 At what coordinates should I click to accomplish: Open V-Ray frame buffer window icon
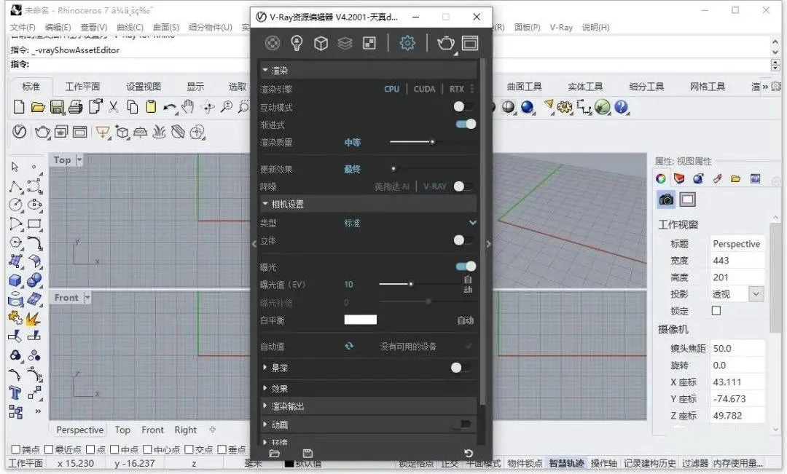tap(470, 43)
